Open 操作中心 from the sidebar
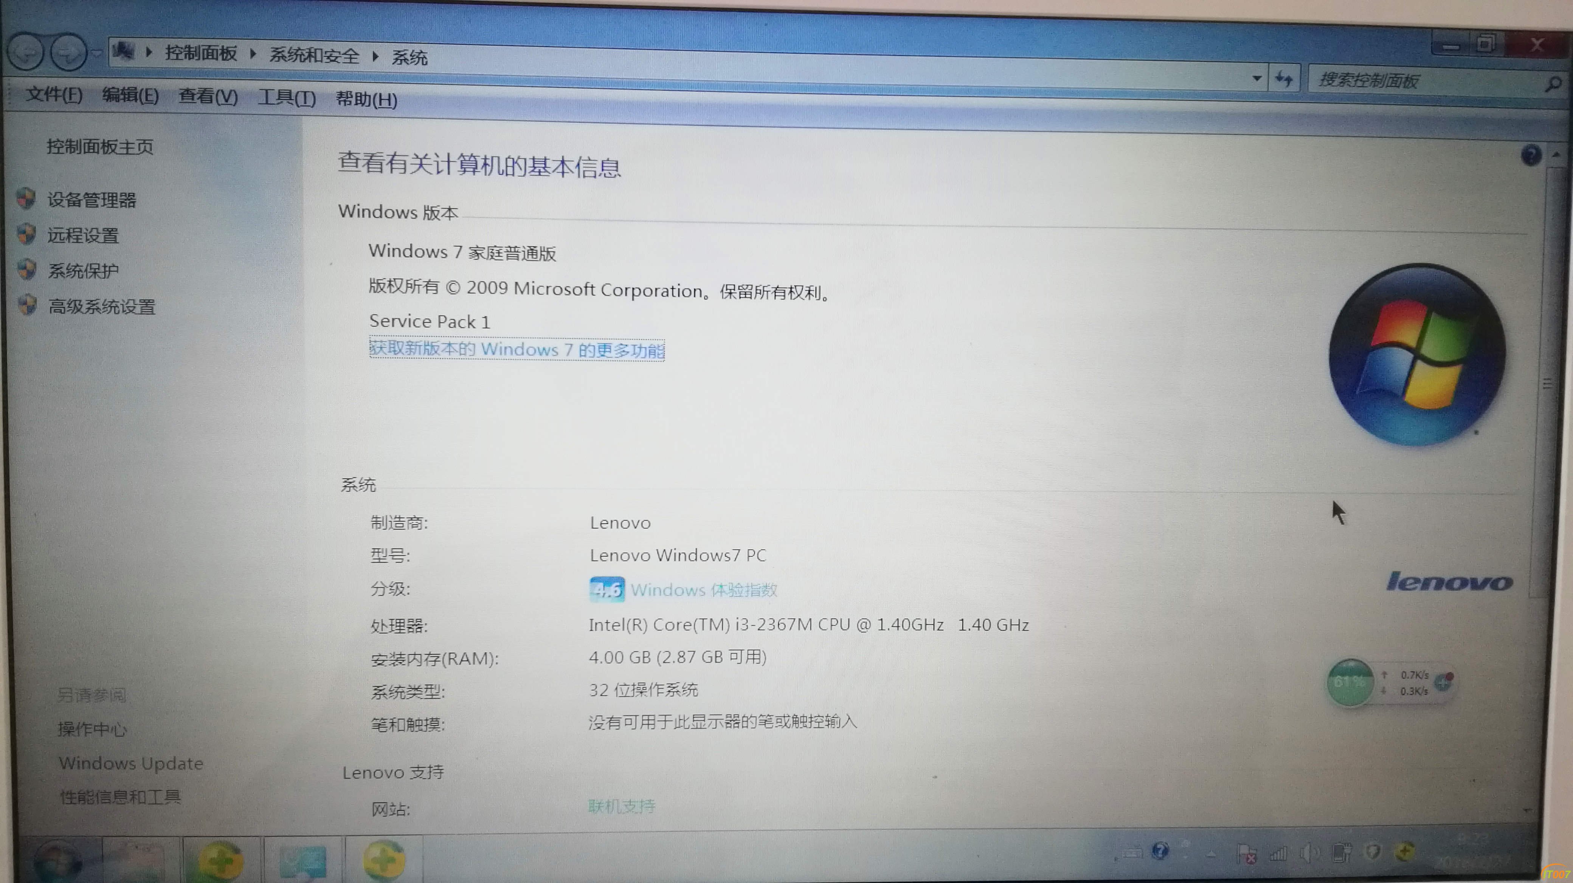Image resolution: width=1573 pixels, height=883 pixels. click(92, 729)
